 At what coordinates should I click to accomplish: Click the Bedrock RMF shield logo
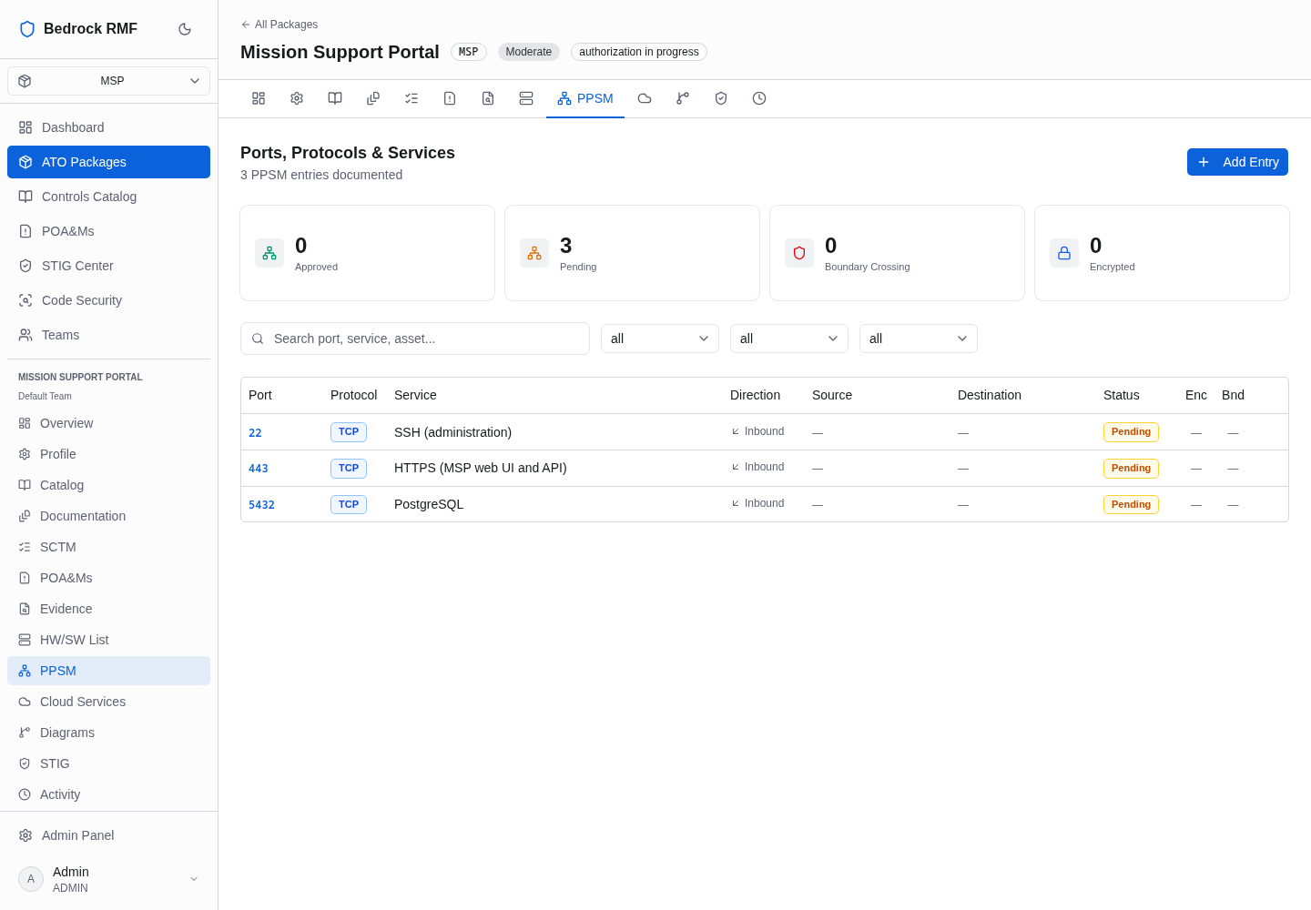point(27,29)
